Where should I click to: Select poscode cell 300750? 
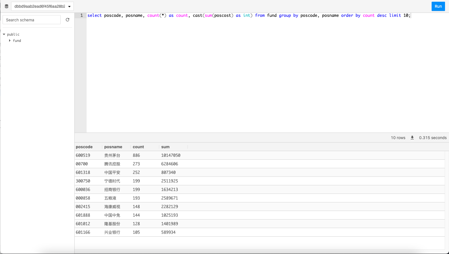(x=83, y=181)
